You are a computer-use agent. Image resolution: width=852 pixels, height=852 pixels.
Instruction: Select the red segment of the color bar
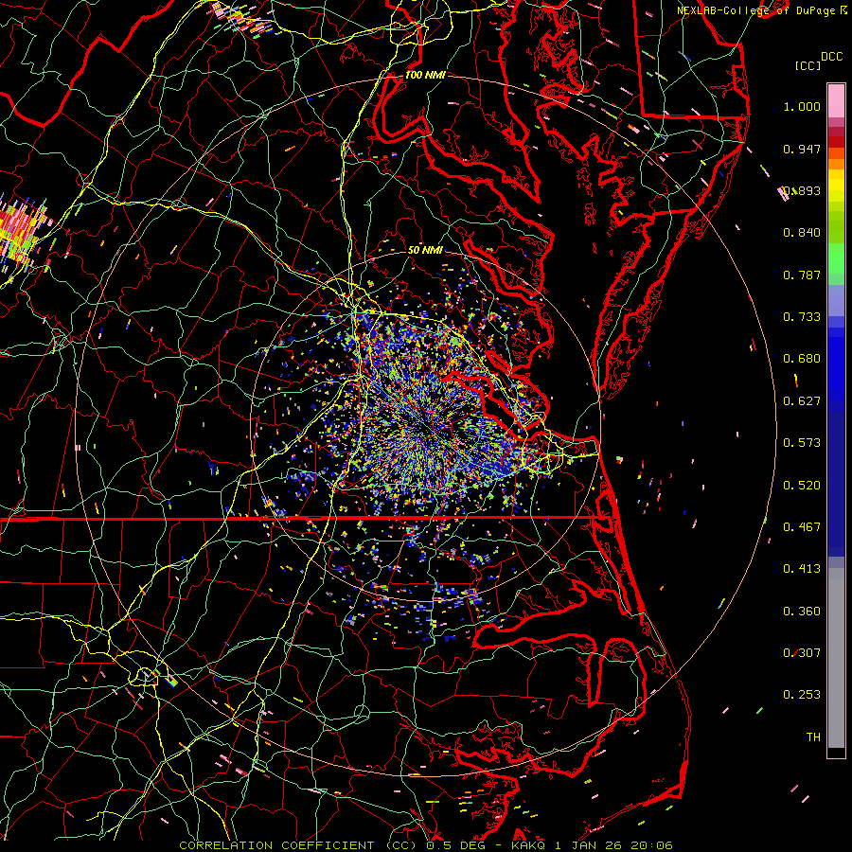tap(836, 141)
